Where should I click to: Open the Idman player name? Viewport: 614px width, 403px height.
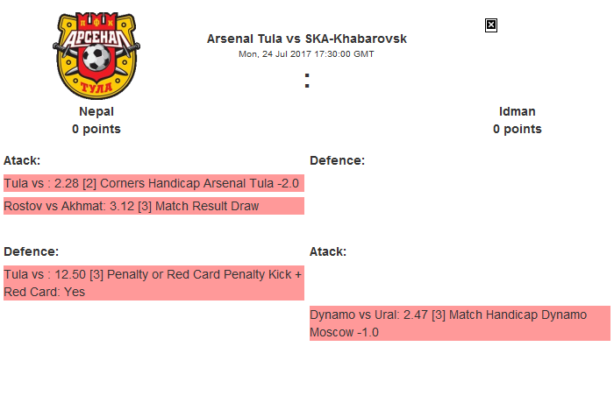(x=518, y=111)
